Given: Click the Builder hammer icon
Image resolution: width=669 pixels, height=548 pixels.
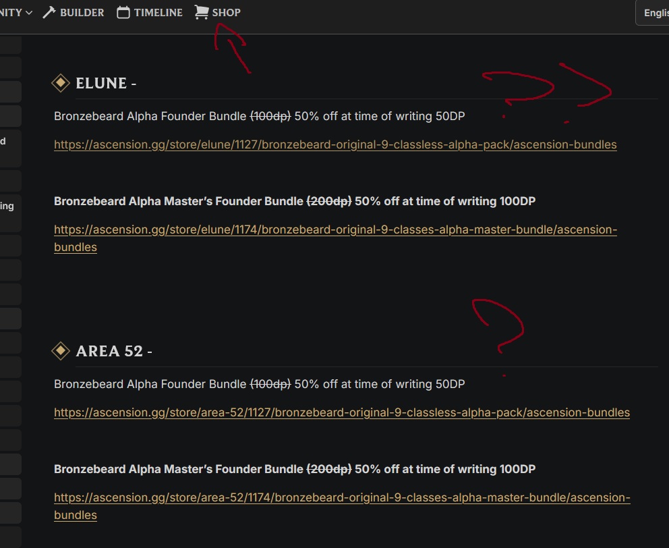Looking at the screenshot, I should point(49,12).
